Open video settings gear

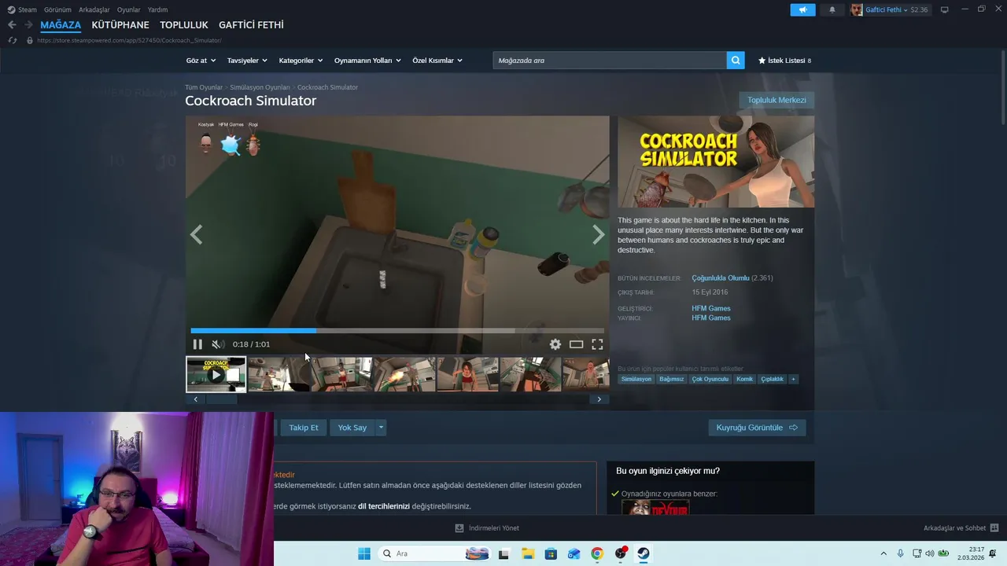555,344
